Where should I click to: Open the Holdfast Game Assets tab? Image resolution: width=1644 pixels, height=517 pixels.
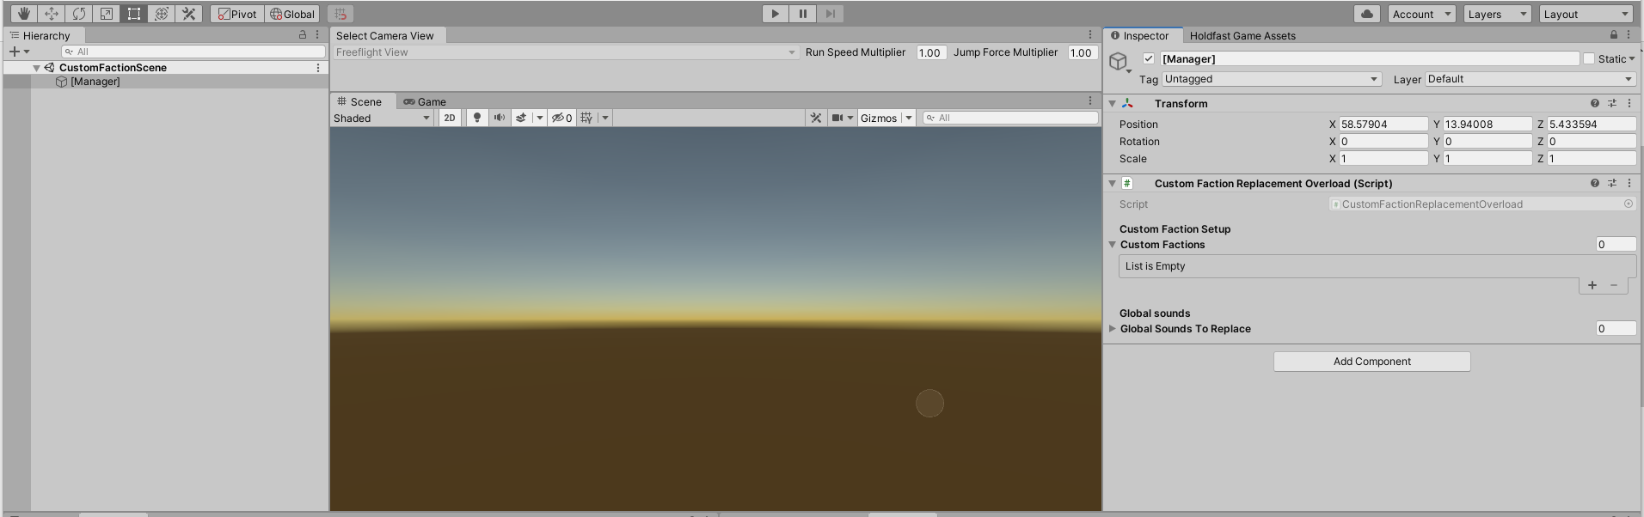point(1242,35)
